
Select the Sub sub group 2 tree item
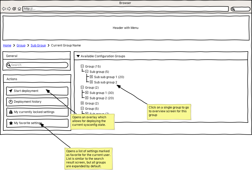[x=105, y=82]
